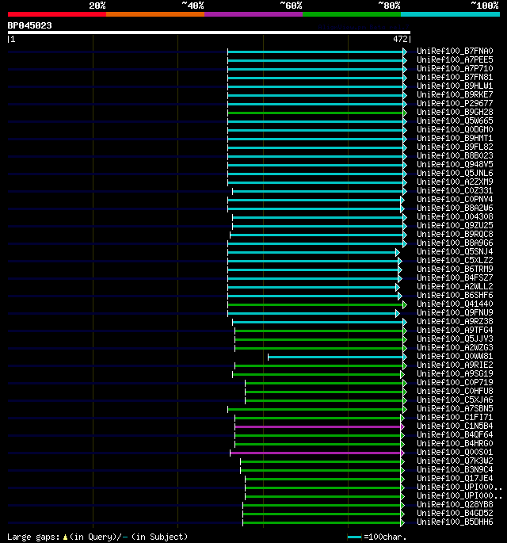Open hit UniRef100_A2WLL2
Viewport: 507px width, 543px height.
tap(455, 286)
